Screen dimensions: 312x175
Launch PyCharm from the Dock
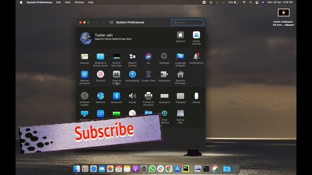[x=186, y=169]
